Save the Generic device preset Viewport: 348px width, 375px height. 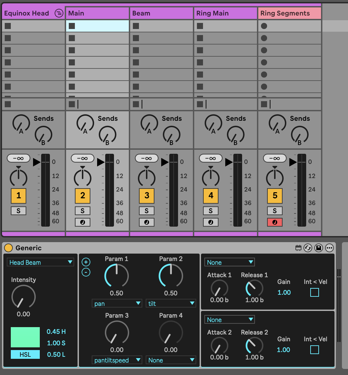pyautogui.click(x=318, y=248)
